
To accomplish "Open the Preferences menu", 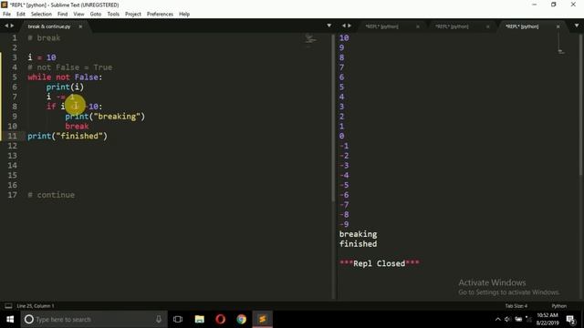I will pos(160,15).
